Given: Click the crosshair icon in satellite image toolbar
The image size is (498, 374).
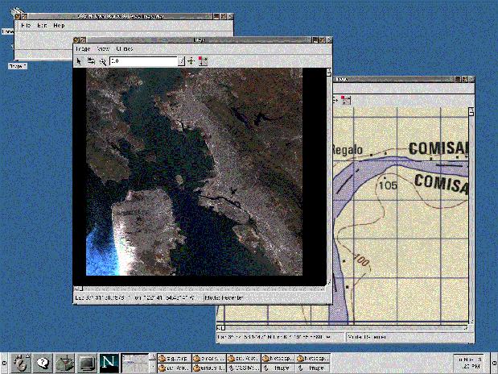Looking at the screenshot, I should (191, 61).
